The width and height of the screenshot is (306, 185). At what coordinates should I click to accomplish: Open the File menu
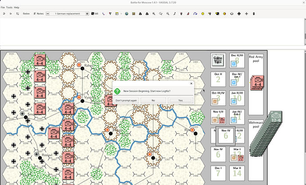pos(4,8)
